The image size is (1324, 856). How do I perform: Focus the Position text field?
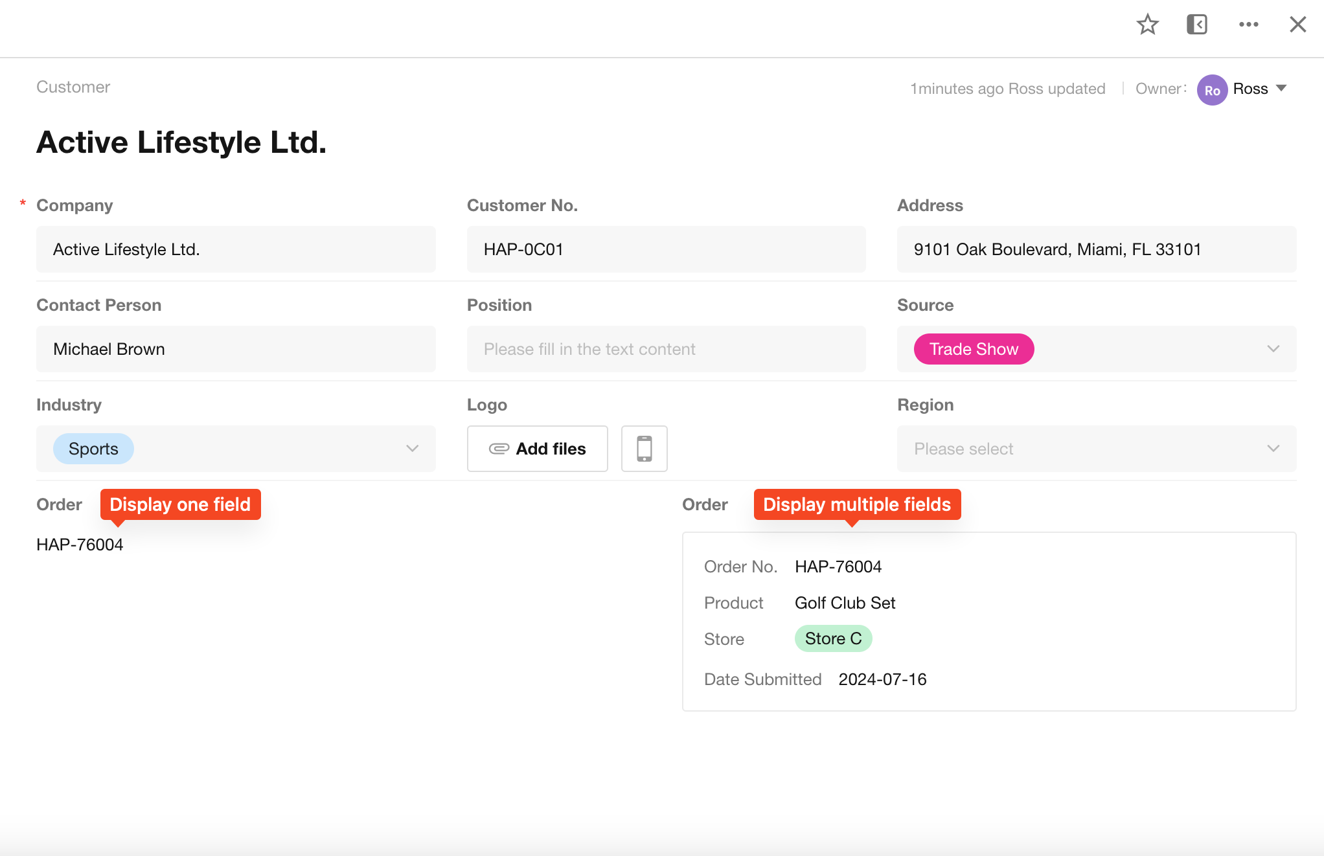pyautogui.click(x=666, y=349)
